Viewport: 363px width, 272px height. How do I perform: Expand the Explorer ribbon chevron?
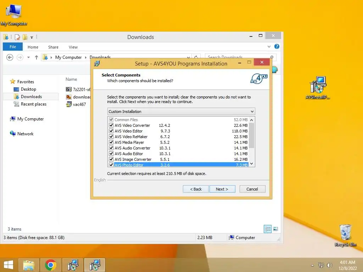click(269, 47)
